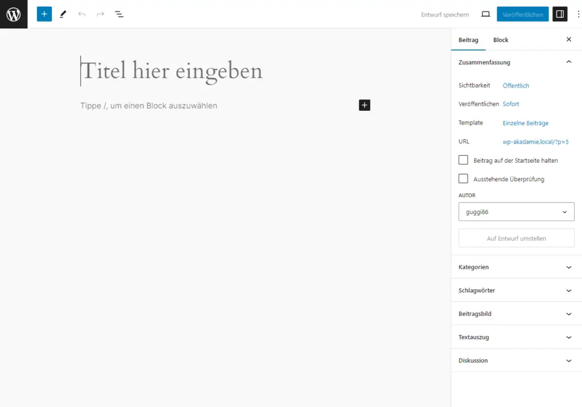This screenshot has width=582, height=407.
Task: Open publish date 'Sofort' link
Action: [x=511, y=104]
